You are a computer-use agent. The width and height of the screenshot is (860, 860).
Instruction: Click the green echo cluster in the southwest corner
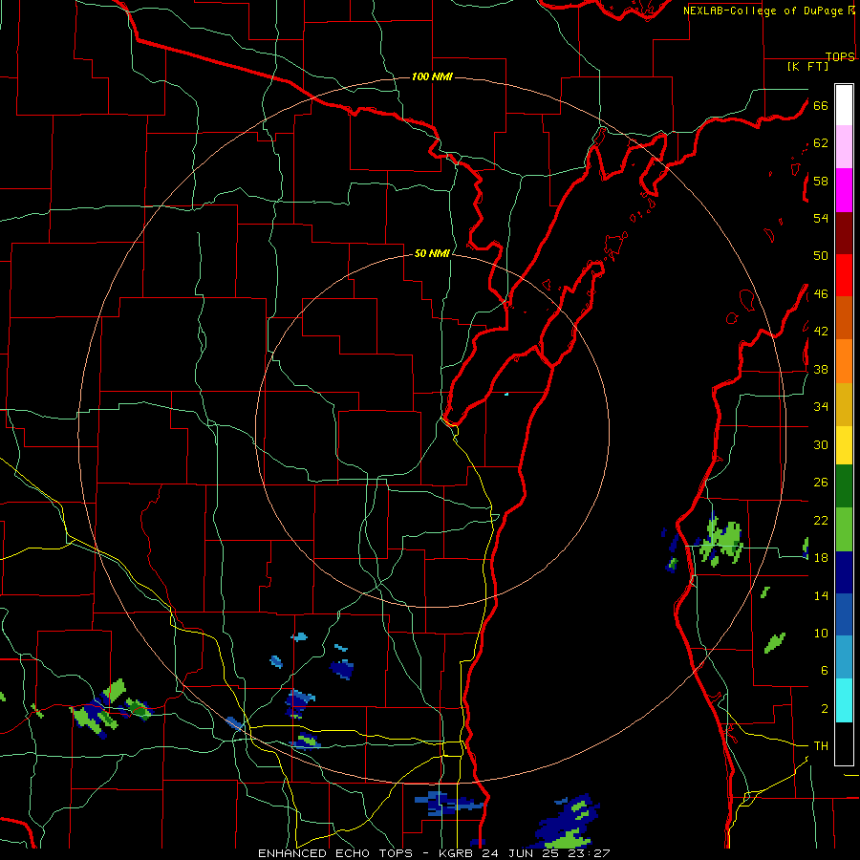pos(109,709)
